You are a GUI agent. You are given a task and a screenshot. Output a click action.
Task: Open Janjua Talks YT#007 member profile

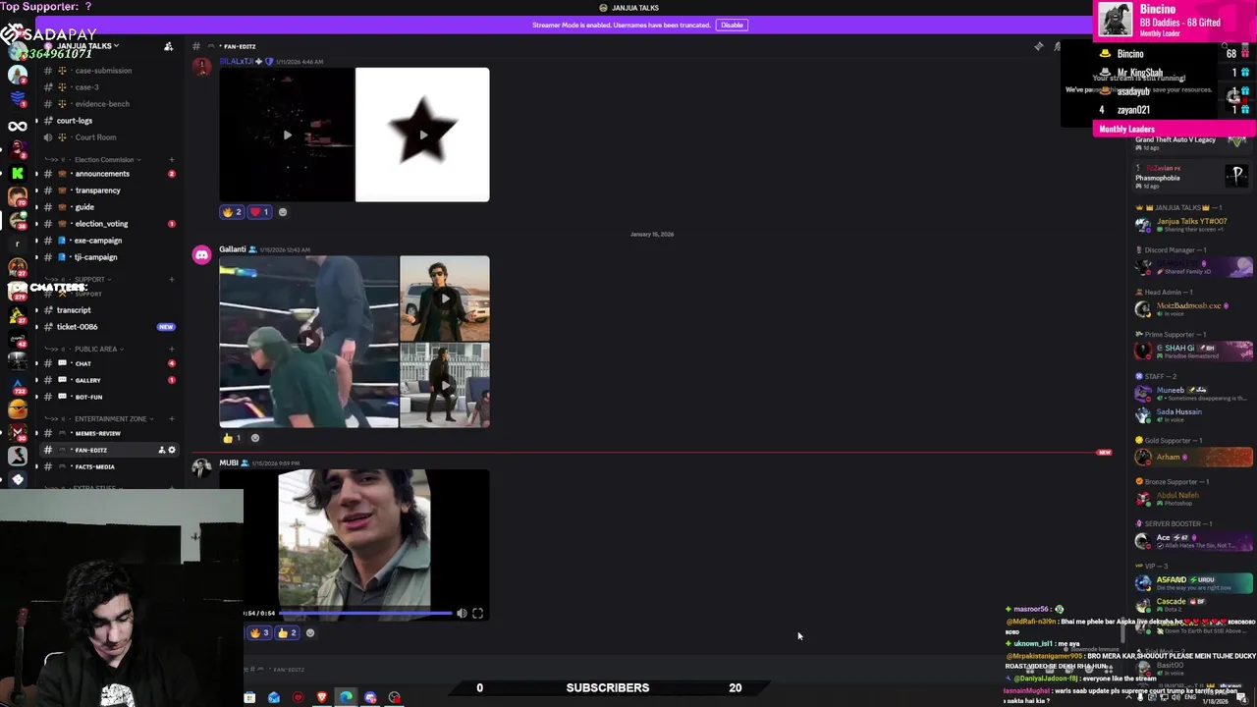(1193, 225)
